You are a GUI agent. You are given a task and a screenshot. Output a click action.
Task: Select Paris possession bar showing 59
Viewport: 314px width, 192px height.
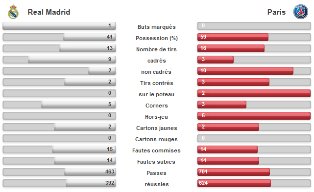(233, 37)
